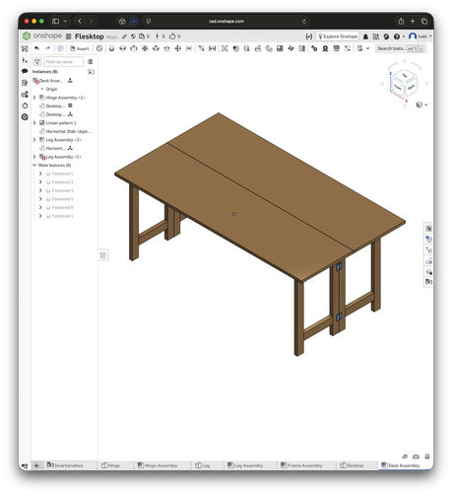Select the Desk Asse... root item
This screenshot has width=452, height=495.
pos(50,81)
